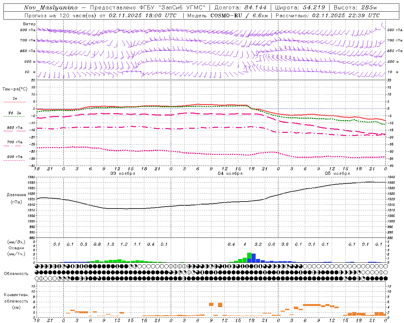Click the '700 гПа' temperature legend entry
The image size is (404, 323).
[x=15, y=142]
